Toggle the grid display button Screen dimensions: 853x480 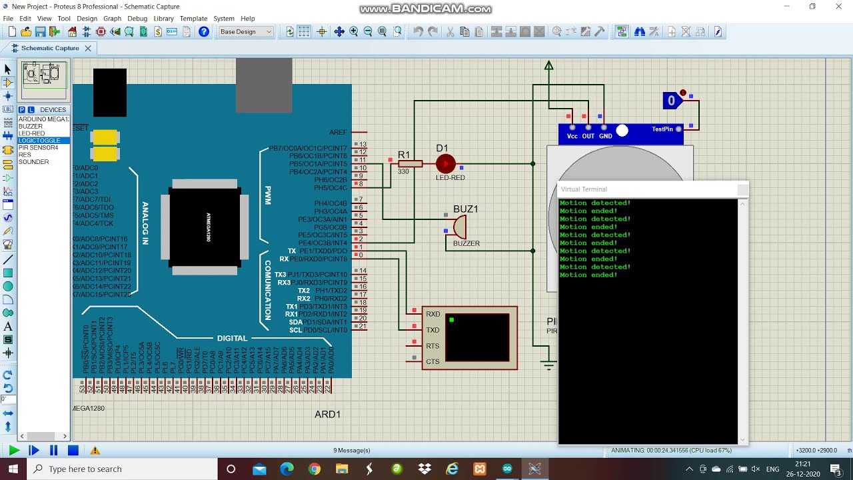304,32
